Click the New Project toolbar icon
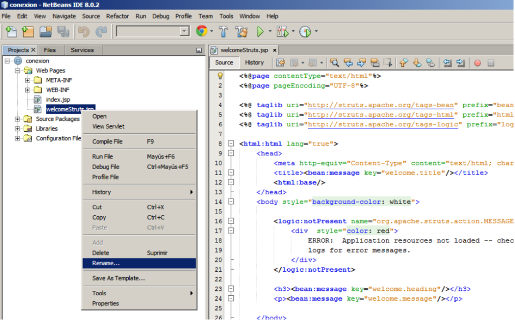The width and height of the screenshot is (515, 321). tap(28, 32)
